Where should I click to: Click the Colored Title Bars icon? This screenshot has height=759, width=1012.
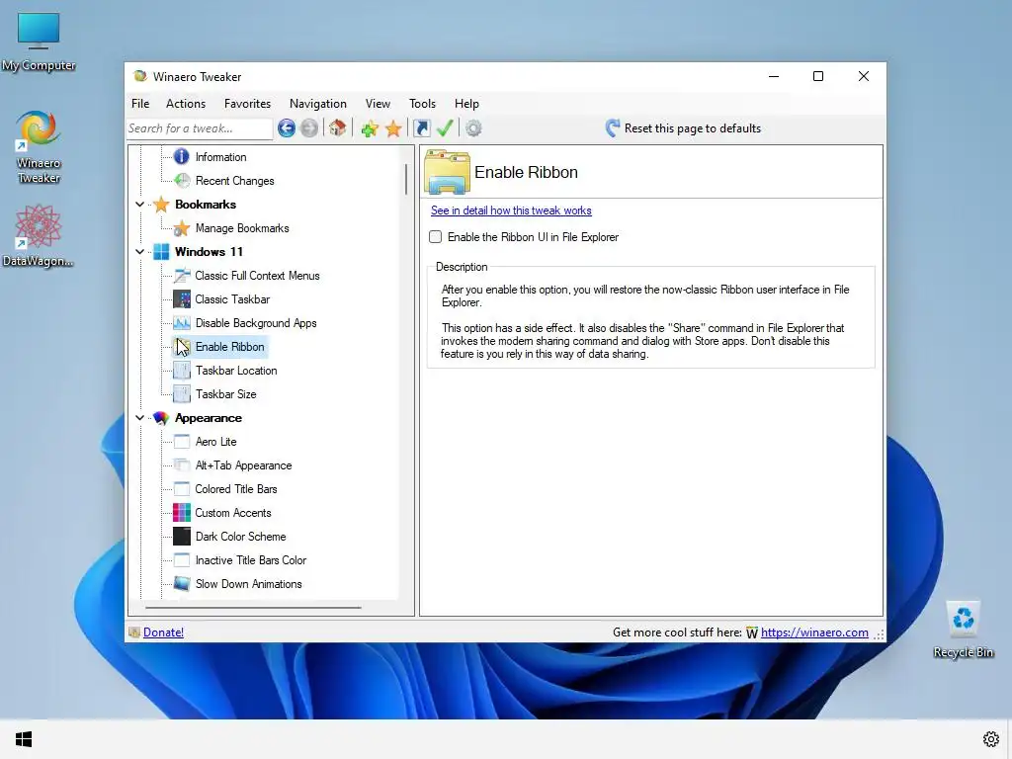click(x=182, y=489)
